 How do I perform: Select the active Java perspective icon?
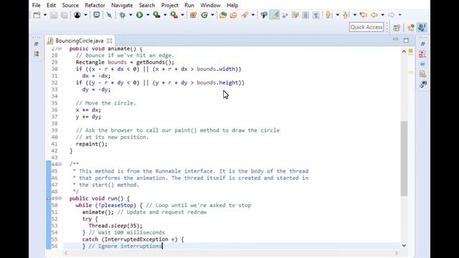(422, 27)
